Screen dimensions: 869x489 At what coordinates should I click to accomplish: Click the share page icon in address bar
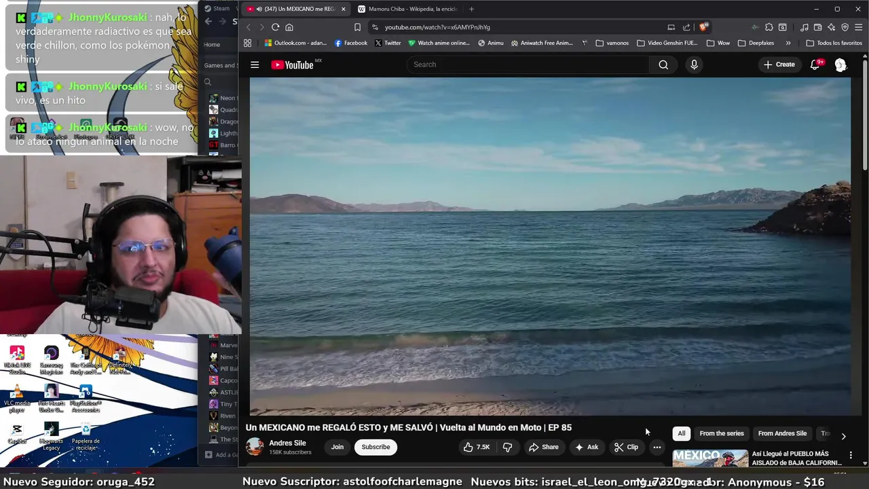click(686, 27)
